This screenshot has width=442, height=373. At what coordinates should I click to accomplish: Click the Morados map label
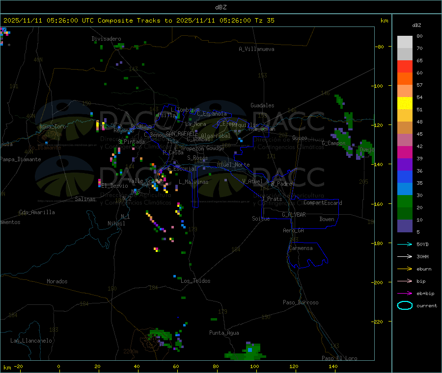57,281
